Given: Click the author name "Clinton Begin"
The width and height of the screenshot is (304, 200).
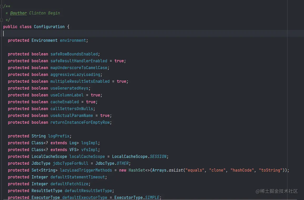Looking at the screenshot, I should [45, 13].
